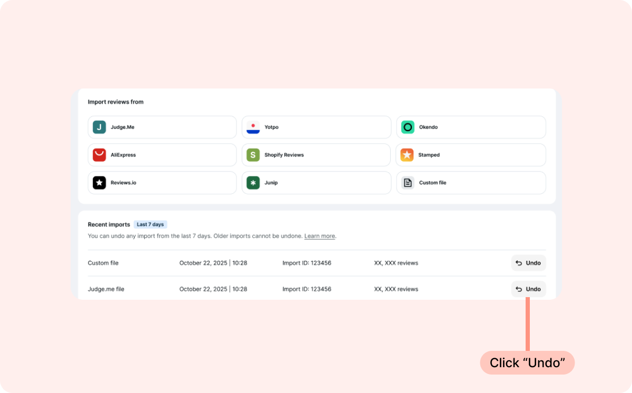
Task: Click the Reviews.io black star icon
Action: click(x=99, y=183)
